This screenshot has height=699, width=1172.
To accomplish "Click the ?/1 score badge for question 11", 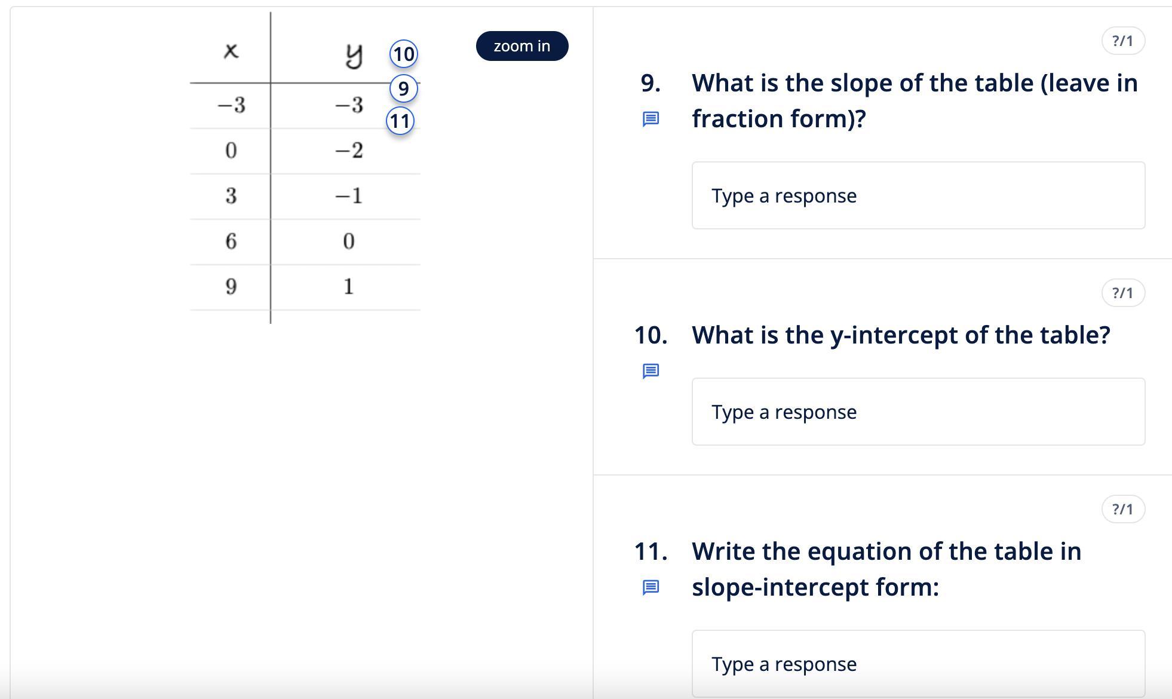I will pyautogui.click(x=1122, y=510).
